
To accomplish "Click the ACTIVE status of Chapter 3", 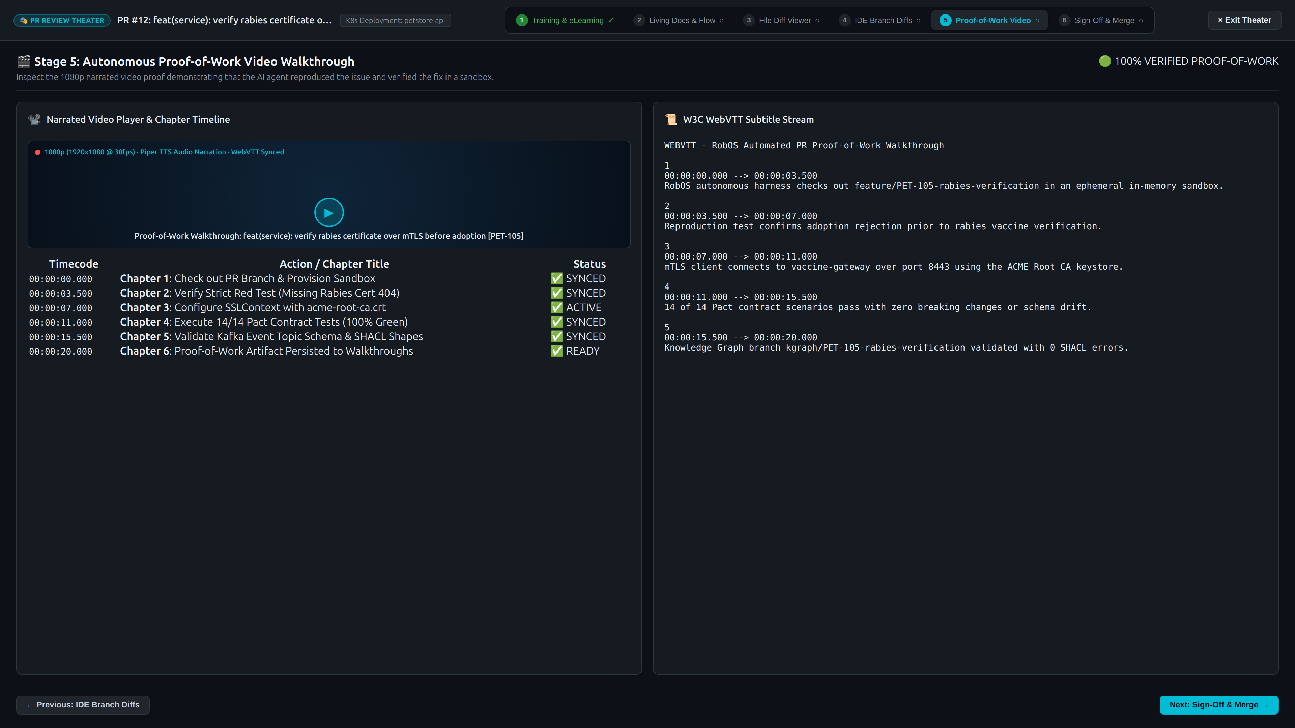I will point(584,307).
